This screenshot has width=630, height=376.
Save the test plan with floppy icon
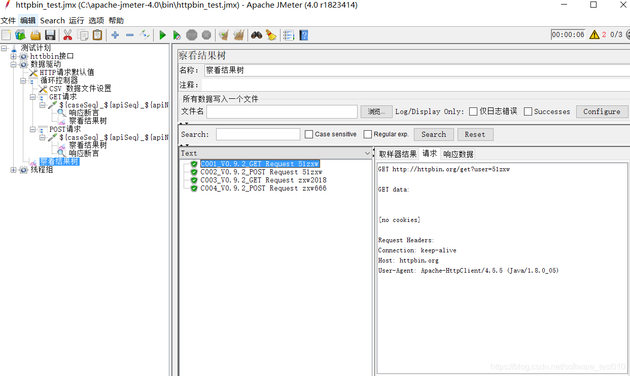point(50,35)
